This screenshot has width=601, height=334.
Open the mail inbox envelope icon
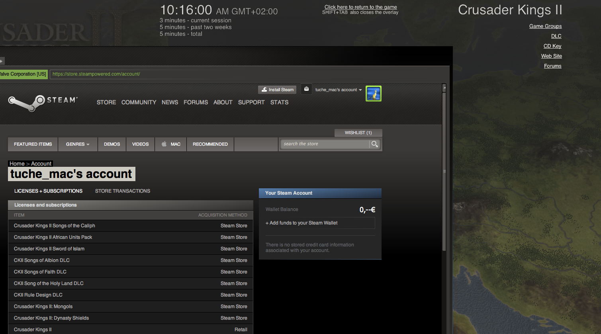pos(306,89)
